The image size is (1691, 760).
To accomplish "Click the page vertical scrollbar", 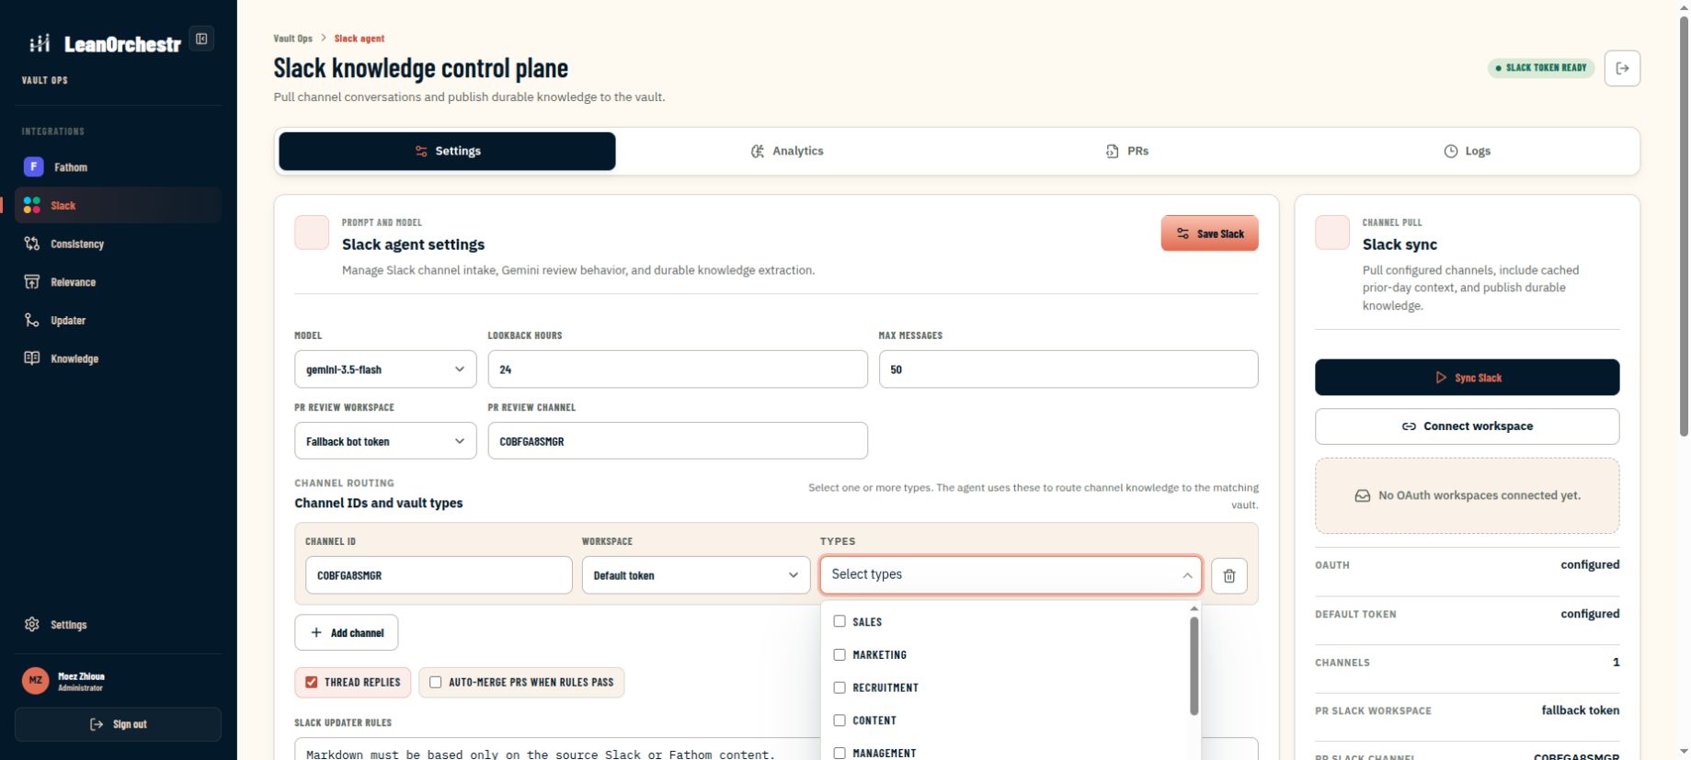I will click(x=1684, y=225).
